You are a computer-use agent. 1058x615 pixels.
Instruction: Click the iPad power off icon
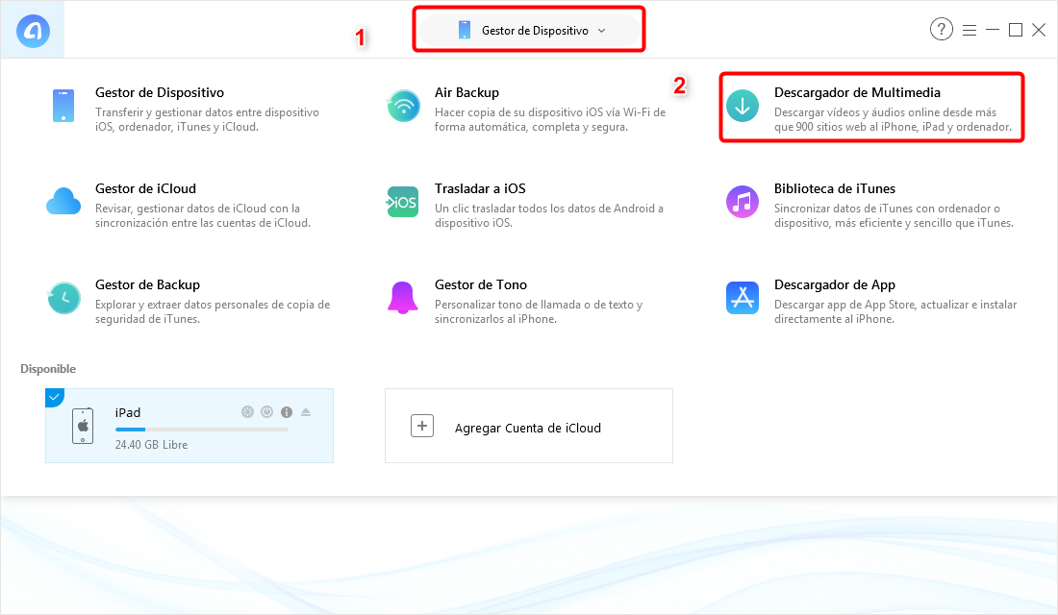pyautogui.click(x=267, y=412)
